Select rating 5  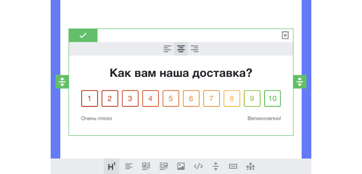(x=171, y=99)
